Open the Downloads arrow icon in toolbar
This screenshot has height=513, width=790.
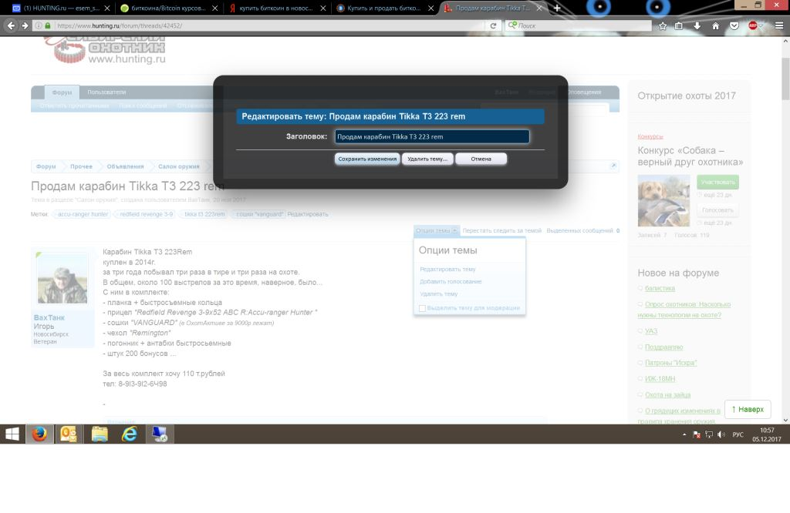click(697, 25)
